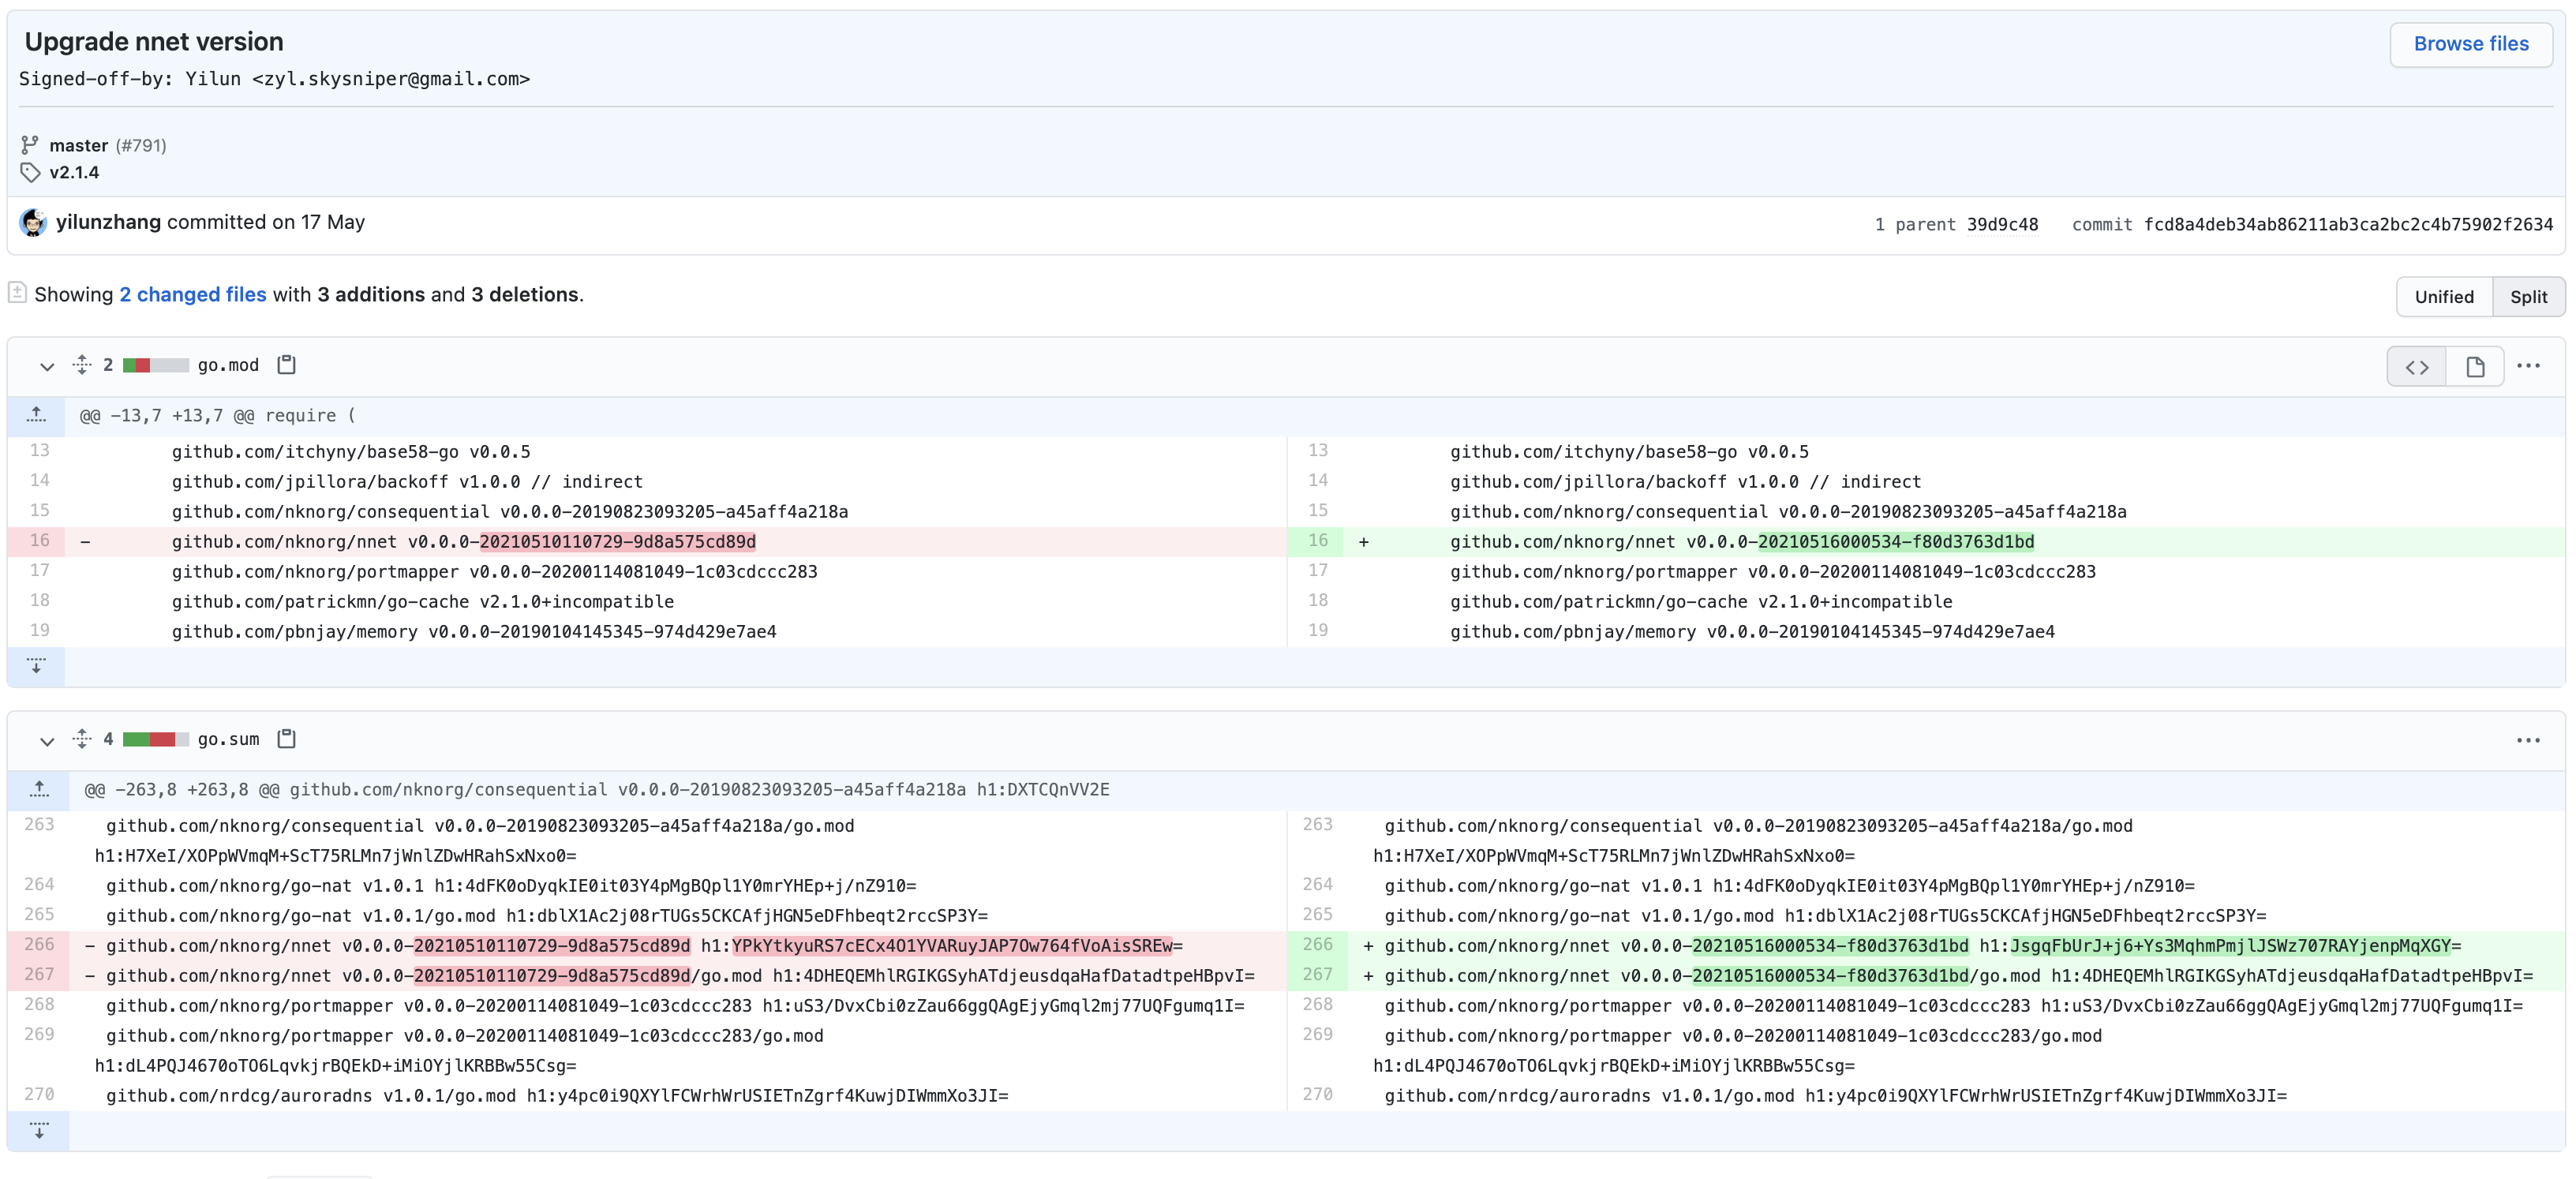2576x1179 pixels.
Task: Switch to Split diff view
Action: point(2528,297)
